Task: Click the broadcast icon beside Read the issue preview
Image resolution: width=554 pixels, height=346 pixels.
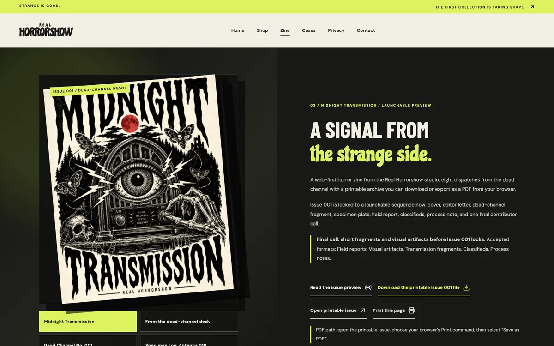Action: pos(368,287)
